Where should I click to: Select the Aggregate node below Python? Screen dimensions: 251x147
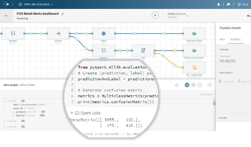104,50
